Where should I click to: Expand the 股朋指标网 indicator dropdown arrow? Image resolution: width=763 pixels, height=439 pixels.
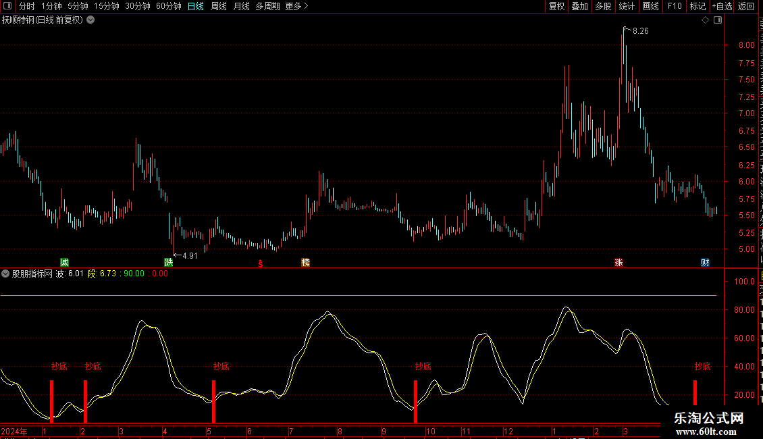[5, 274]
